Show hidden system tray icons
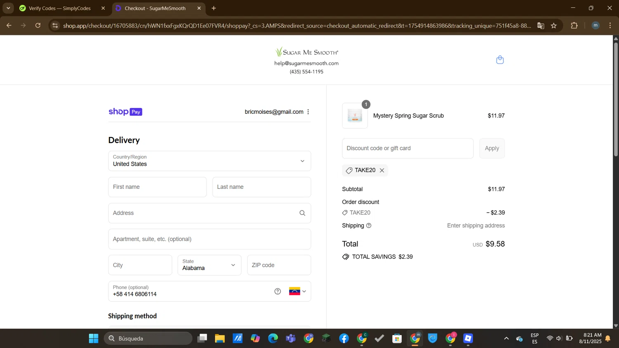 click(506, 339)
